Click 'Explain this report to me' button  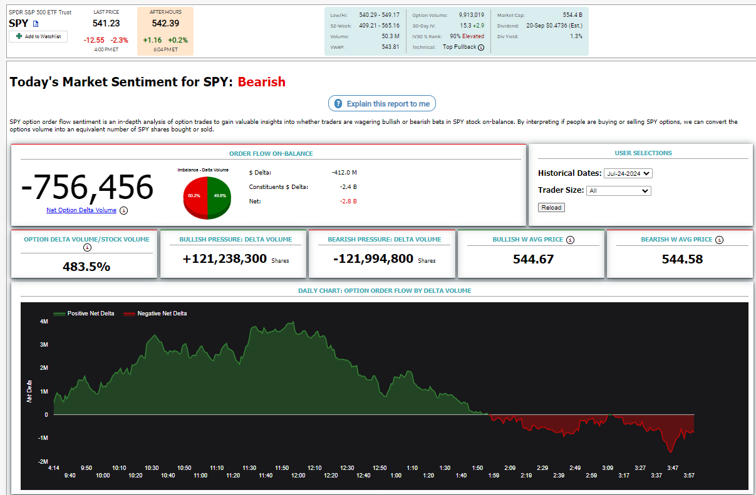point(382,104)
